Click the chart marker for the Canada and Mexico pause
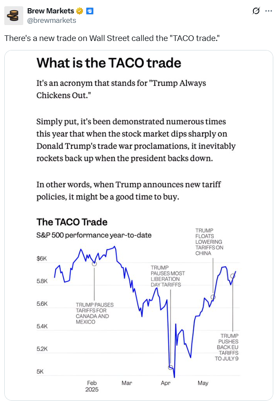The image size is (278, 405). [x=95, y=264]
